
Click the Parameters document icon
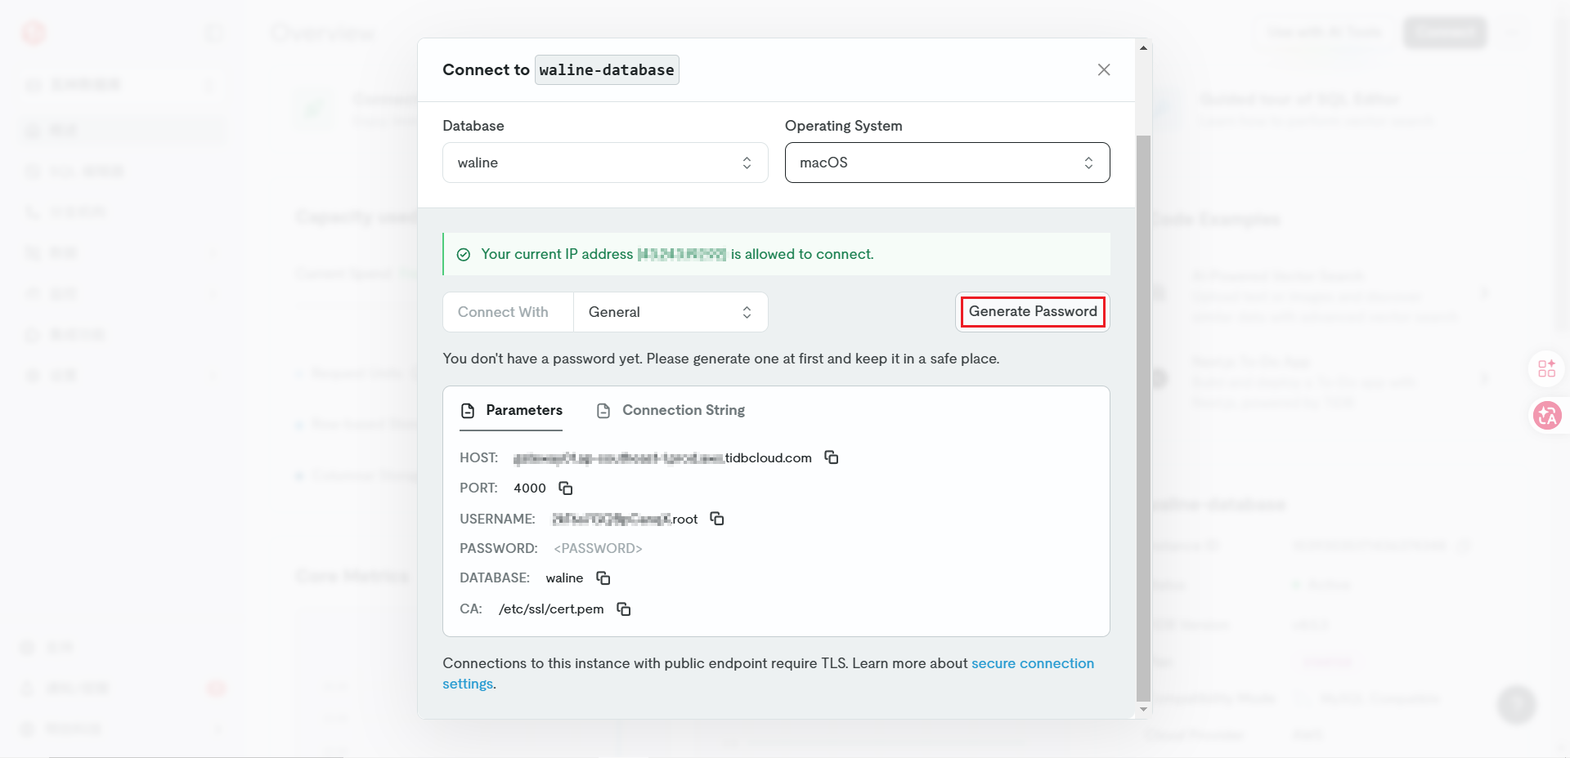coord(468,410)
